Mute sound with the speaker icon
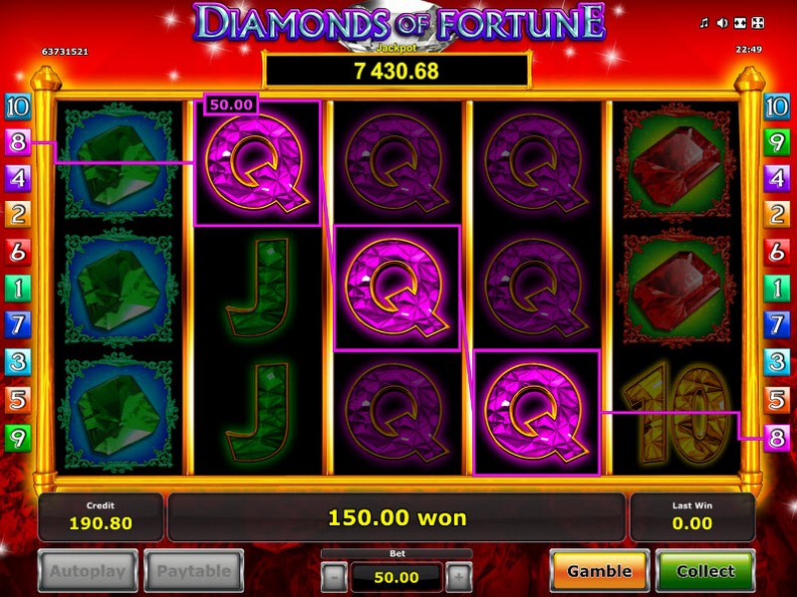The width and height of the screenshot is (797, 597). [x=721, y=23]
